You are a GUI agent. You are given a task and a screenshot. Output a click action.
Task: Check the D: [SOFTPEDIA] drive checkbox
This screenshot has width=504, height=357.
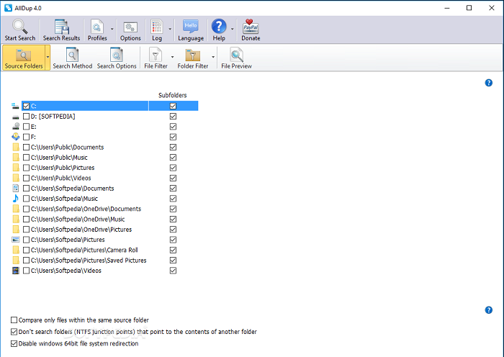click(27, 117)
